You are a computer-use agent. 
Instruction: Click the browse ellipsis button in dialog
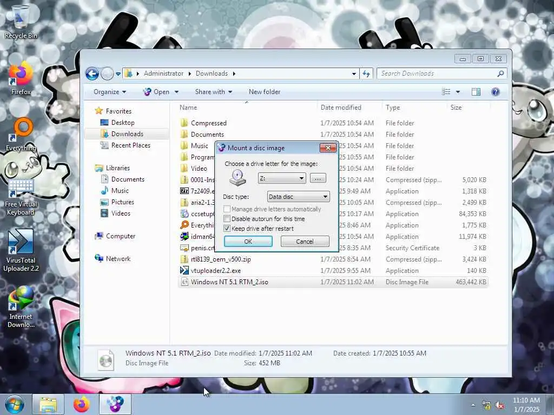click(x=318, y=178)
